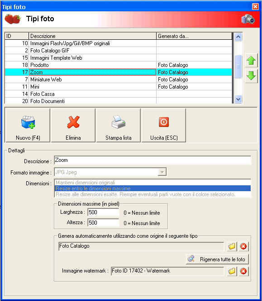Click the Uscita (ESC) exit icon

[164, 122]
